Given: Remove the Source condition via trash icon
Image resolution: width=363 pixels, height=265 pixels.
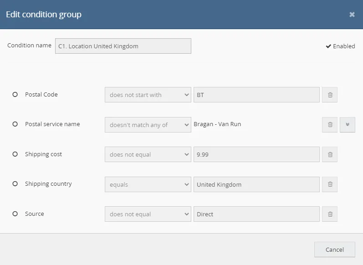Looking at the screenshot, I should [x=329, y=214].
